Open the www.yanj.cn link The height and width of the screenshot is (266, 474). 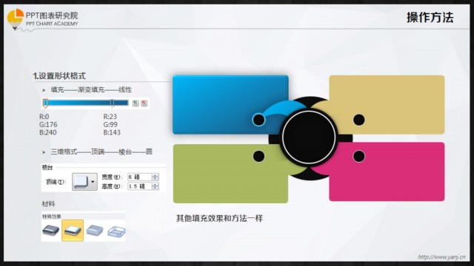441,257
